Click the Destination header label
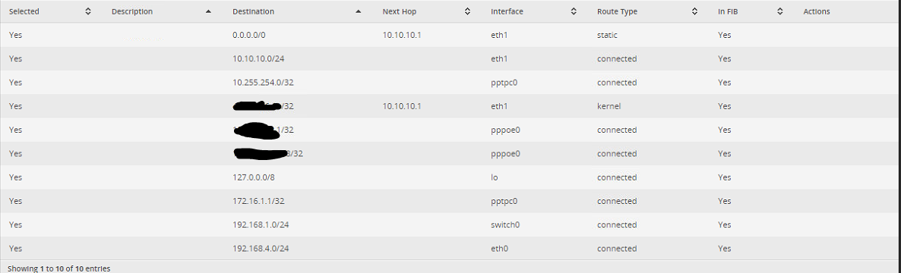Viewport: 901px width, 273px height. pyautogui.click(x=254, y=11)
